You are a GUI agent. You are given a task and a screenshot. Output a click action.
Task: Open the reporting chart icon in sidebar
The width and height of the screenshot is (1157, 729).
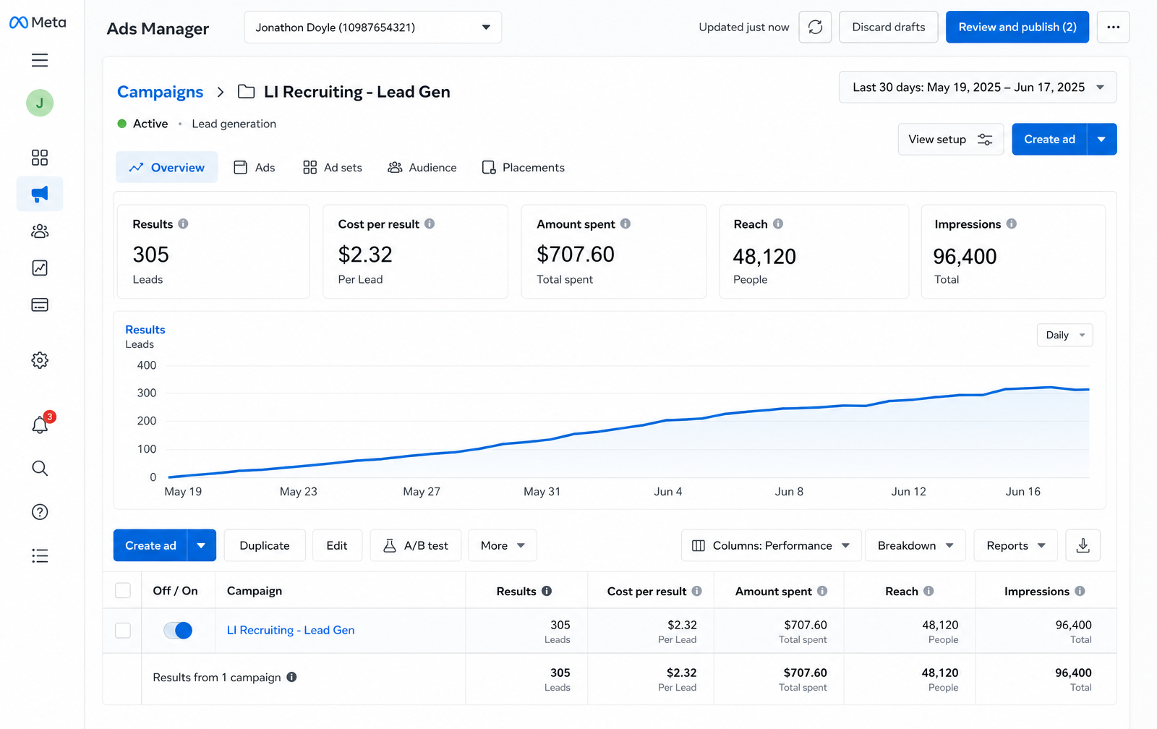tap(40, 268)
